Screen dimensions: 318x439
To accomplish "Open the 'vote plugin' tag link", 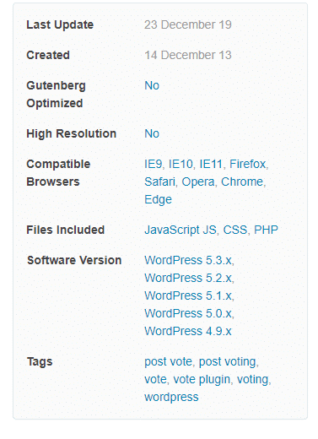I will coord(202,379).
